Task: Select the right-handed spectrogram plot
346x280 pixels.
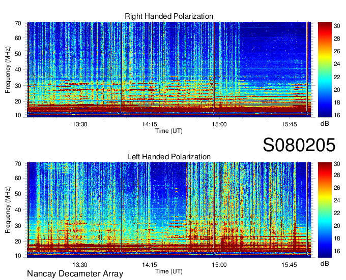Action: [x=169, y=69]
